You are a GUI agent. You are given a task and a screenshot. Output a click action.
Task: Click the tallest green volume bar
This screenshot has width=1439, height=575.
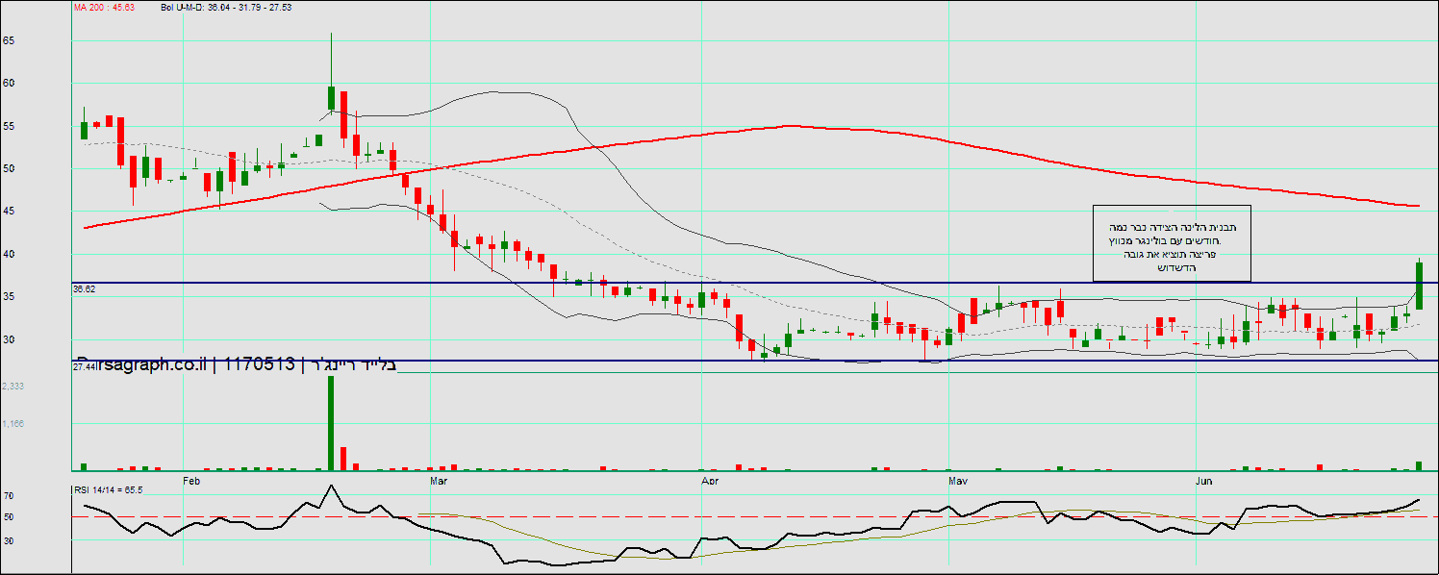tap(331, 423)
